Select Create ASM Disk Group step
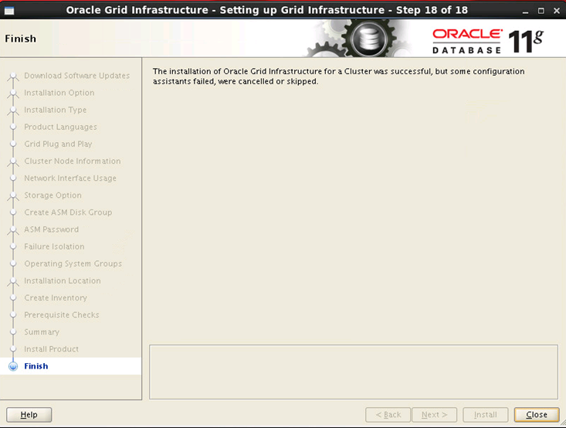The width and height of the screenshot is (566, 428). [68, 212]
